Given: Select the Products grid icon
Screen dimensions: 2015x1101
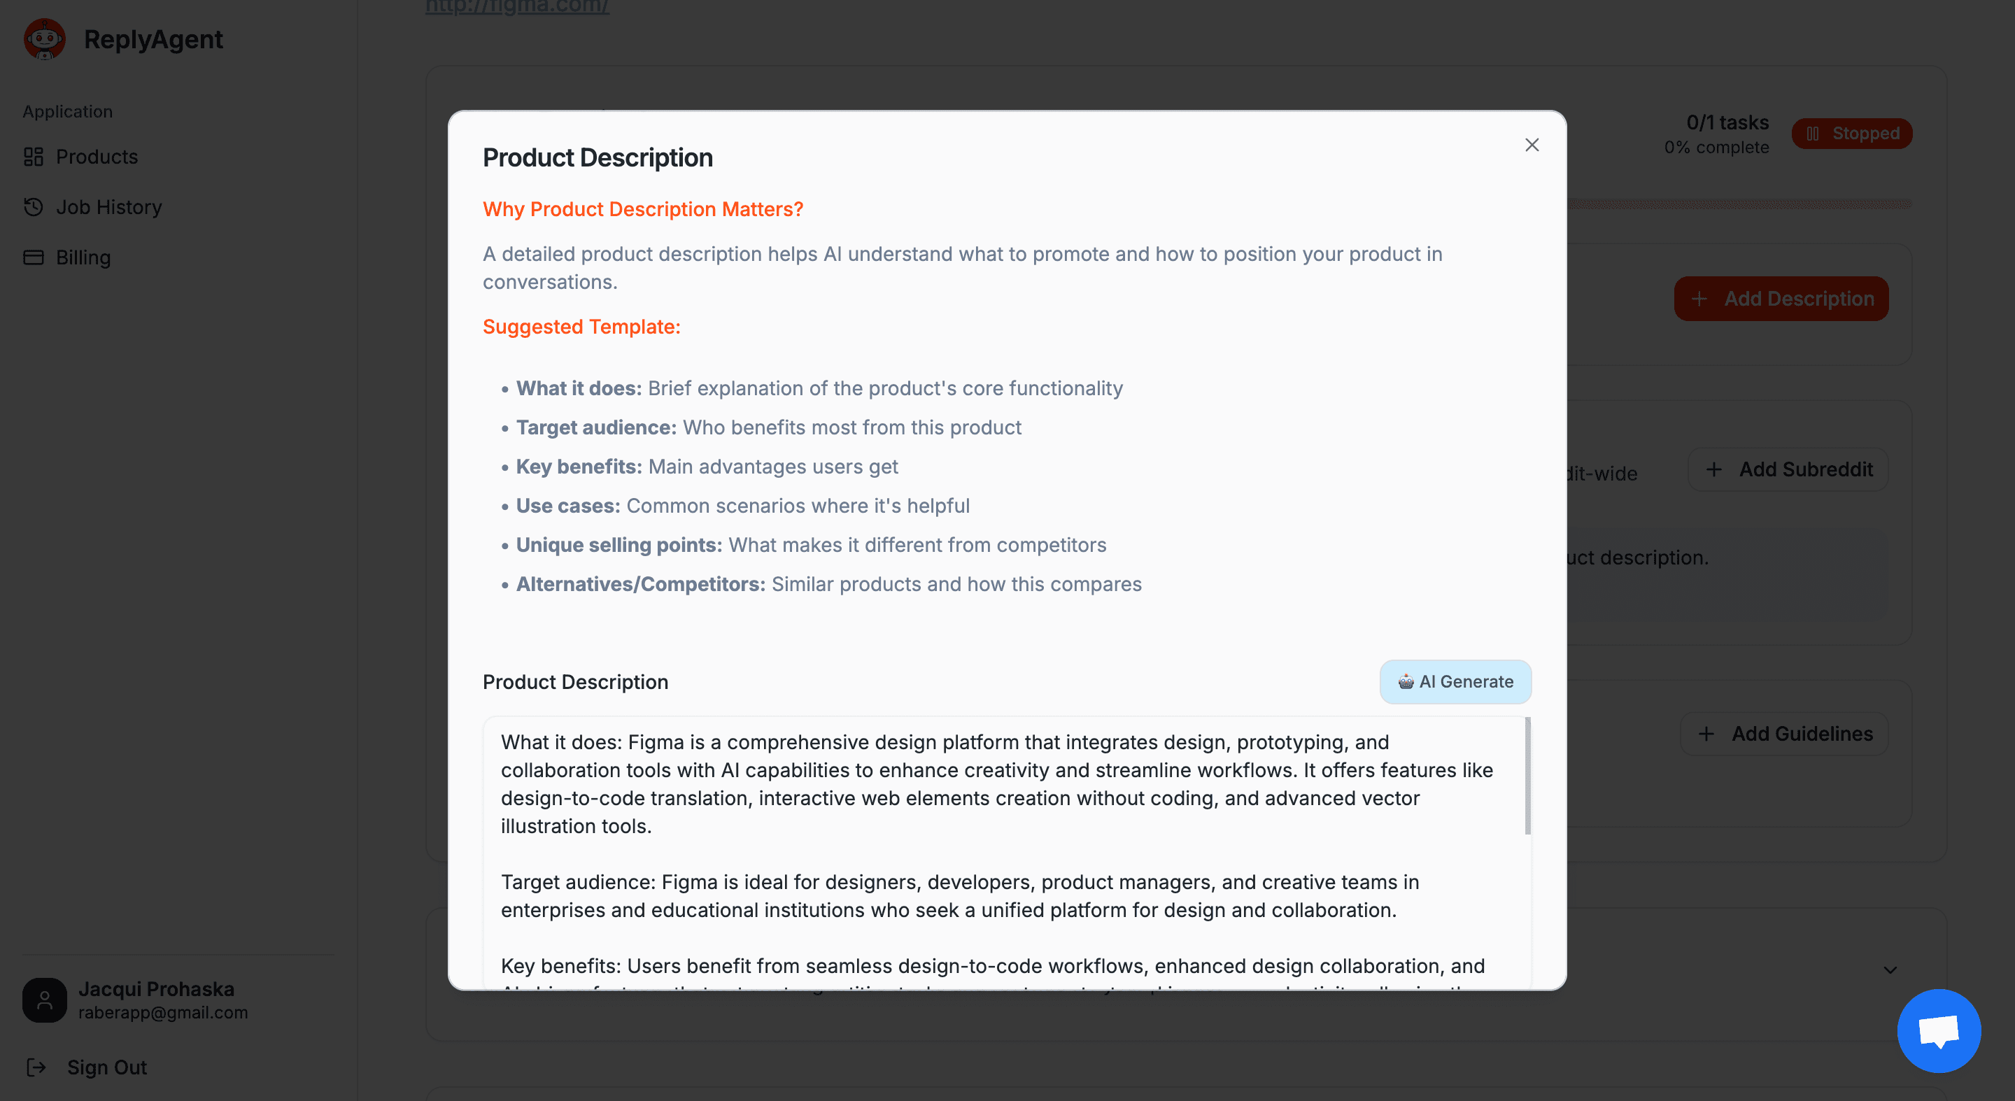Looking at the screenshot, I should pyautogui.click(x=34, y=157).
